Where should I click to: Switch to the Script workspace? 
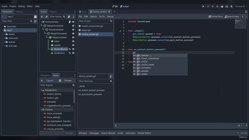[x=124, y=7]
